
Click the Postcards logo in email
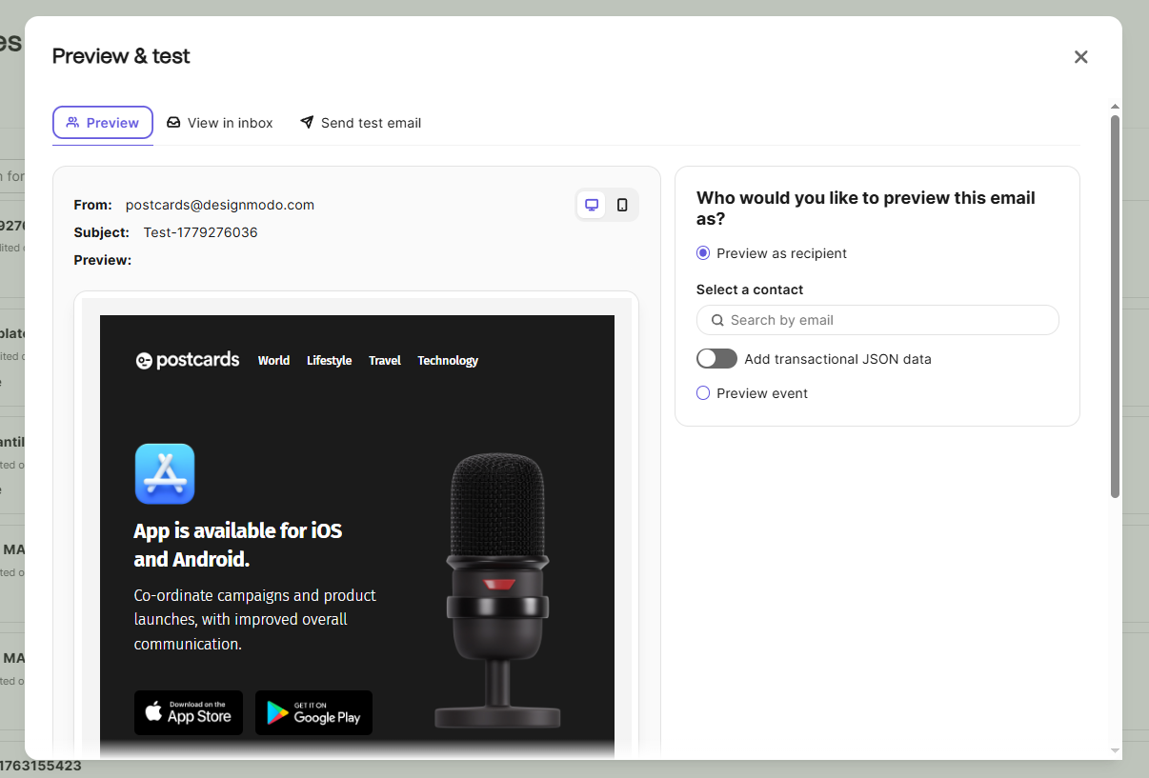[188, 360]
